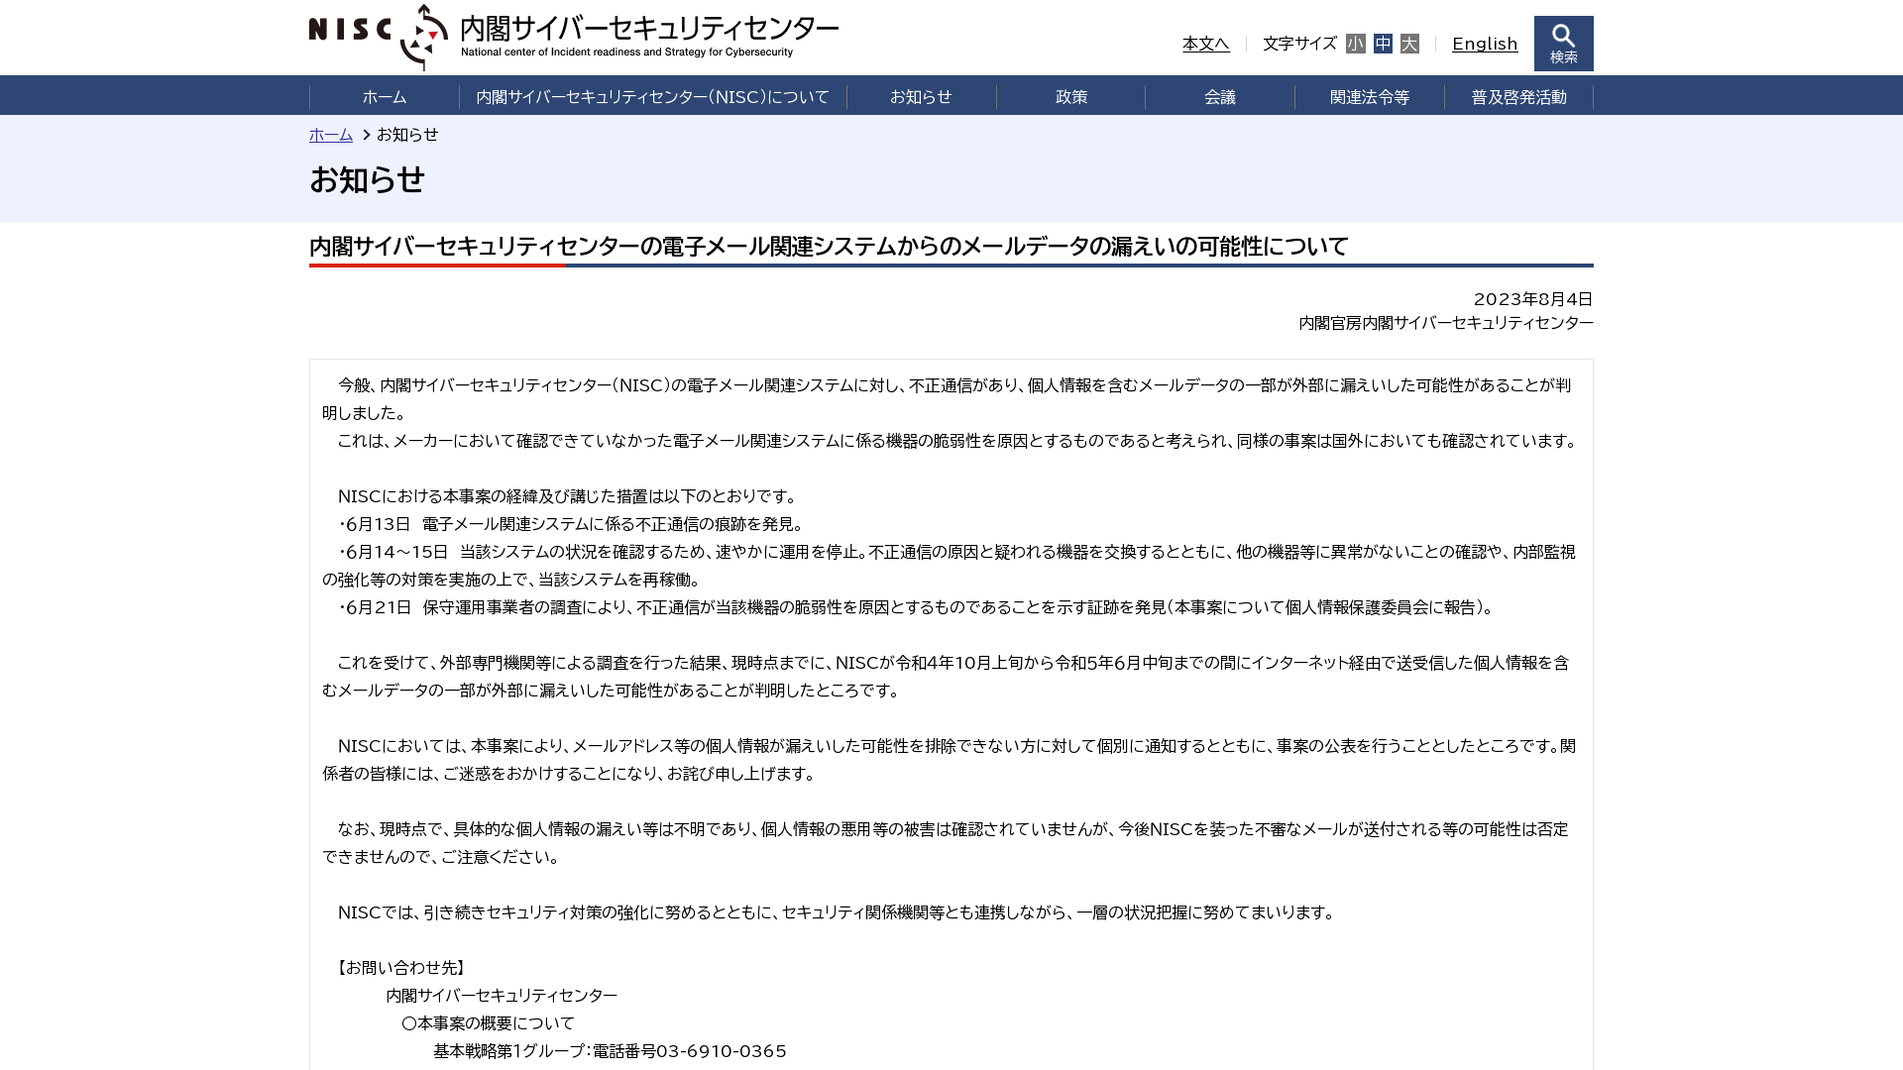This screenshot has width=1903, height=1070.
Task: Expand 普及啓発活動 navigation dropdown
Action: click(1518, 95)
